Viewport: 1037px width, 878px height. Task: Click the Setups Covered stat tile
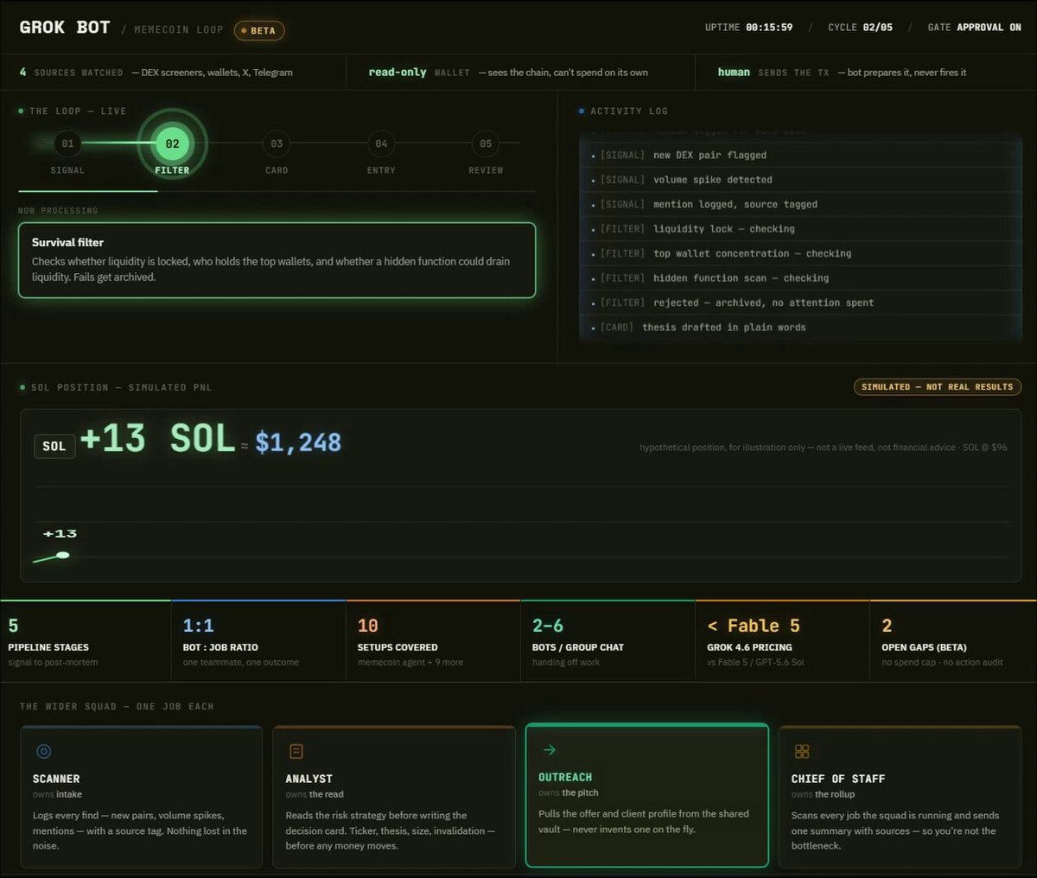pos(434,641)
